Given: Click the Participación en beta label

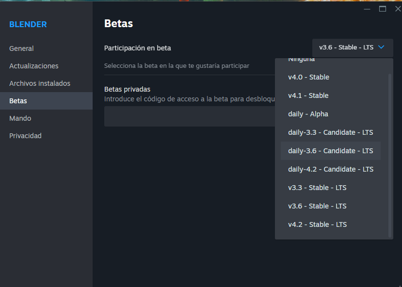Looking at the screenshot, I should [x=137, y=48].
